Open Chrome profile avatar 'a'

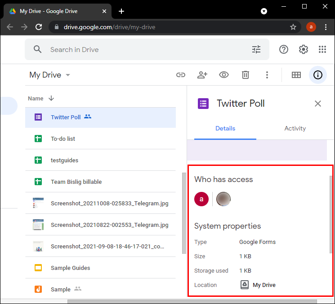(x=311, y=27)
